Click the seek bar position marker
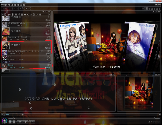 15,119
